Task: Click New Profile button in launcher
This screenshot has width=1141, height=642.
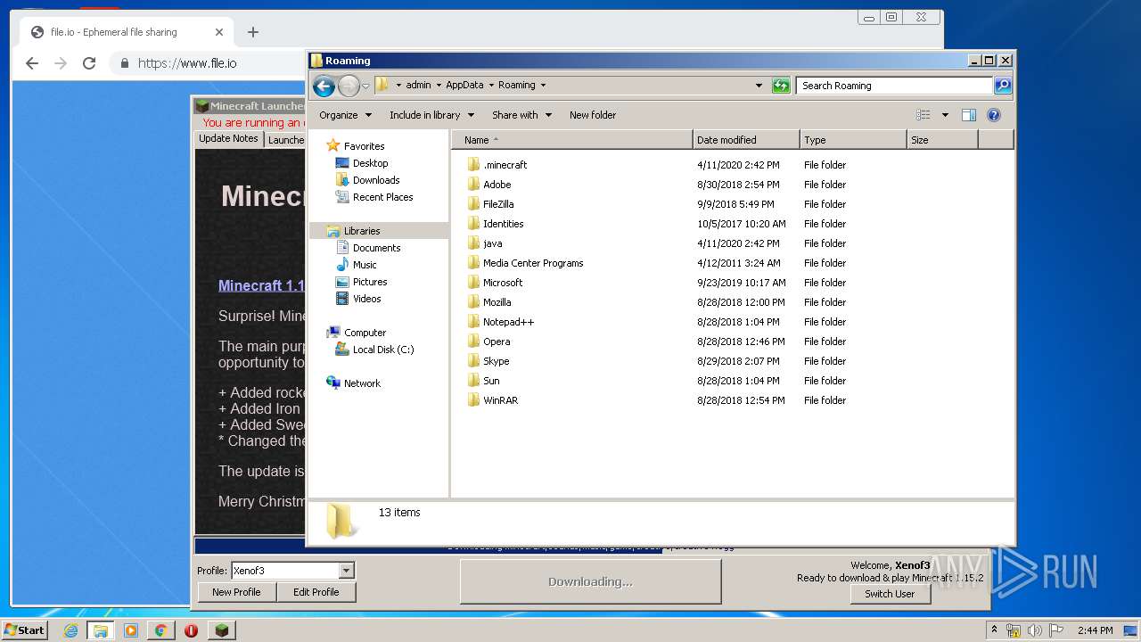Action: (236, 592)
